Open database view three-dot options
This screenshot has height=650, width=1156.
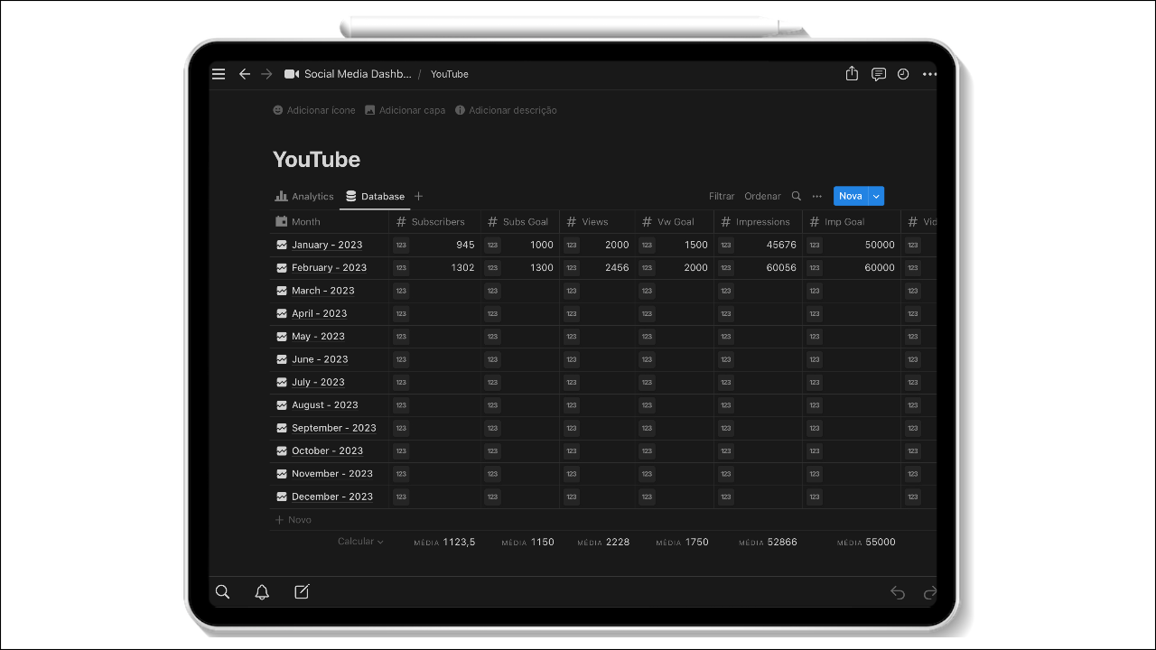coord(817,196)
